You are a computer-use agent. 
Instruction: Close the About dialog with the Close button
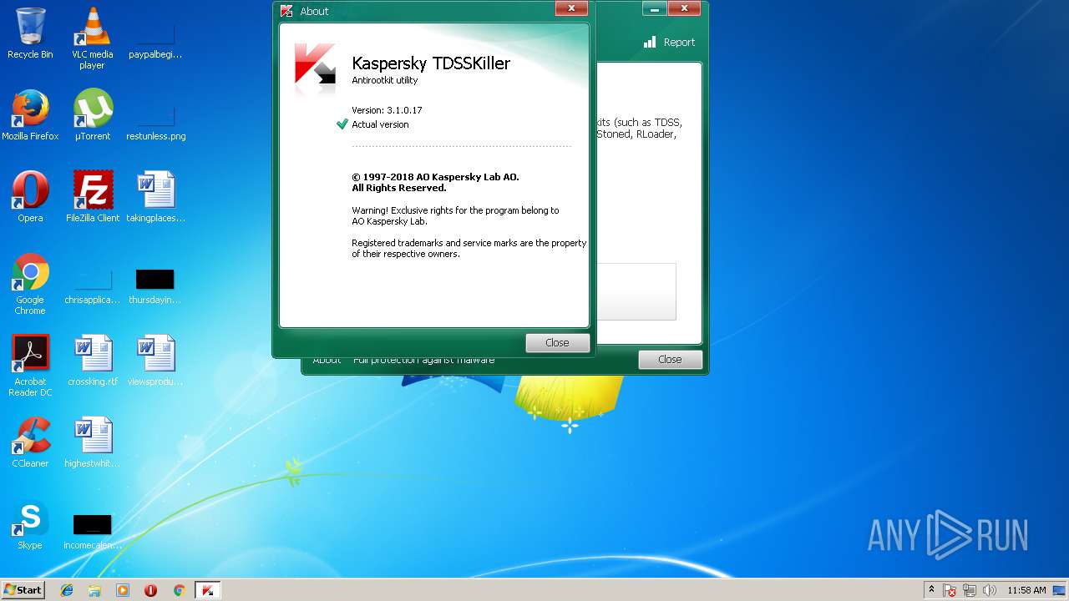coord(557,343)
